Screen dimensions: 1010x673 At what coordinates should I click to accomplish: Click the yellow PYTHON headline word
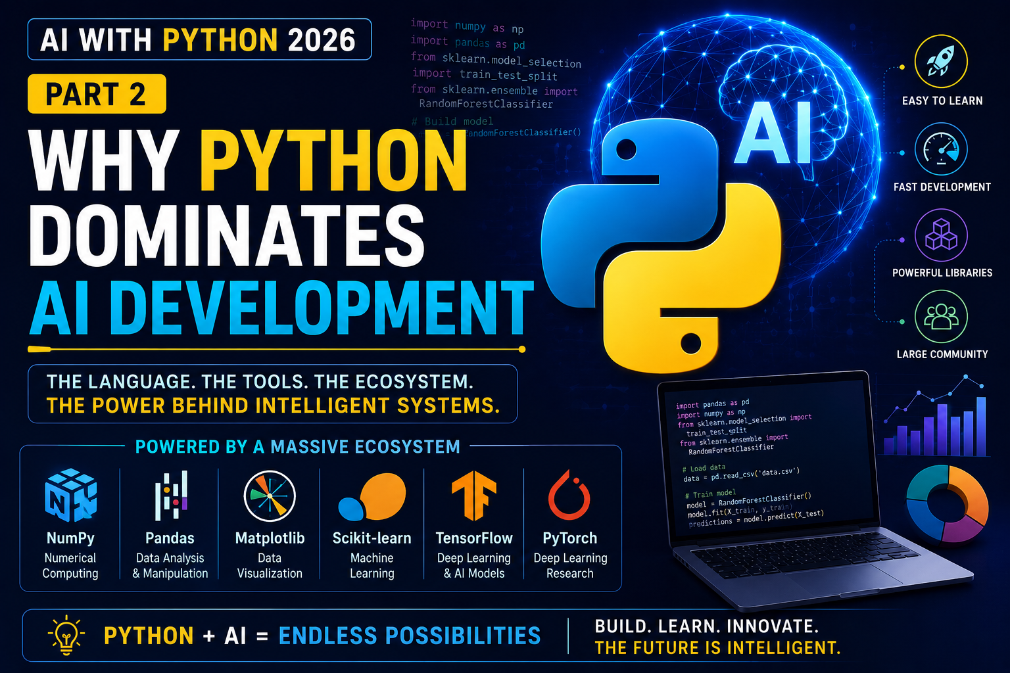pos(333,161)
